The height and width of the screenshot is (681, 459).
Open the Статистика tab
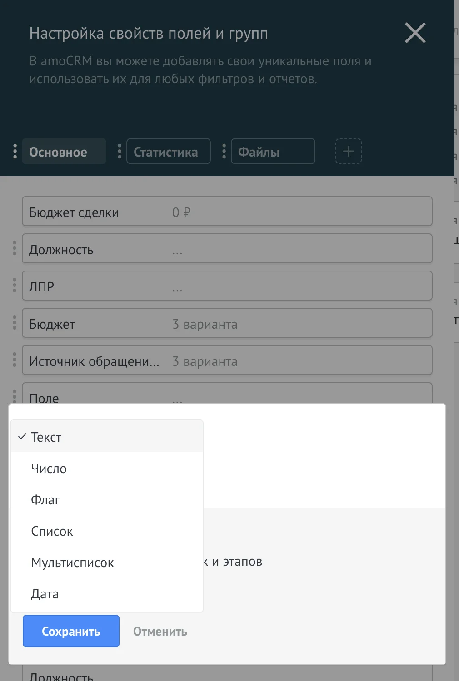coord(169,151)
